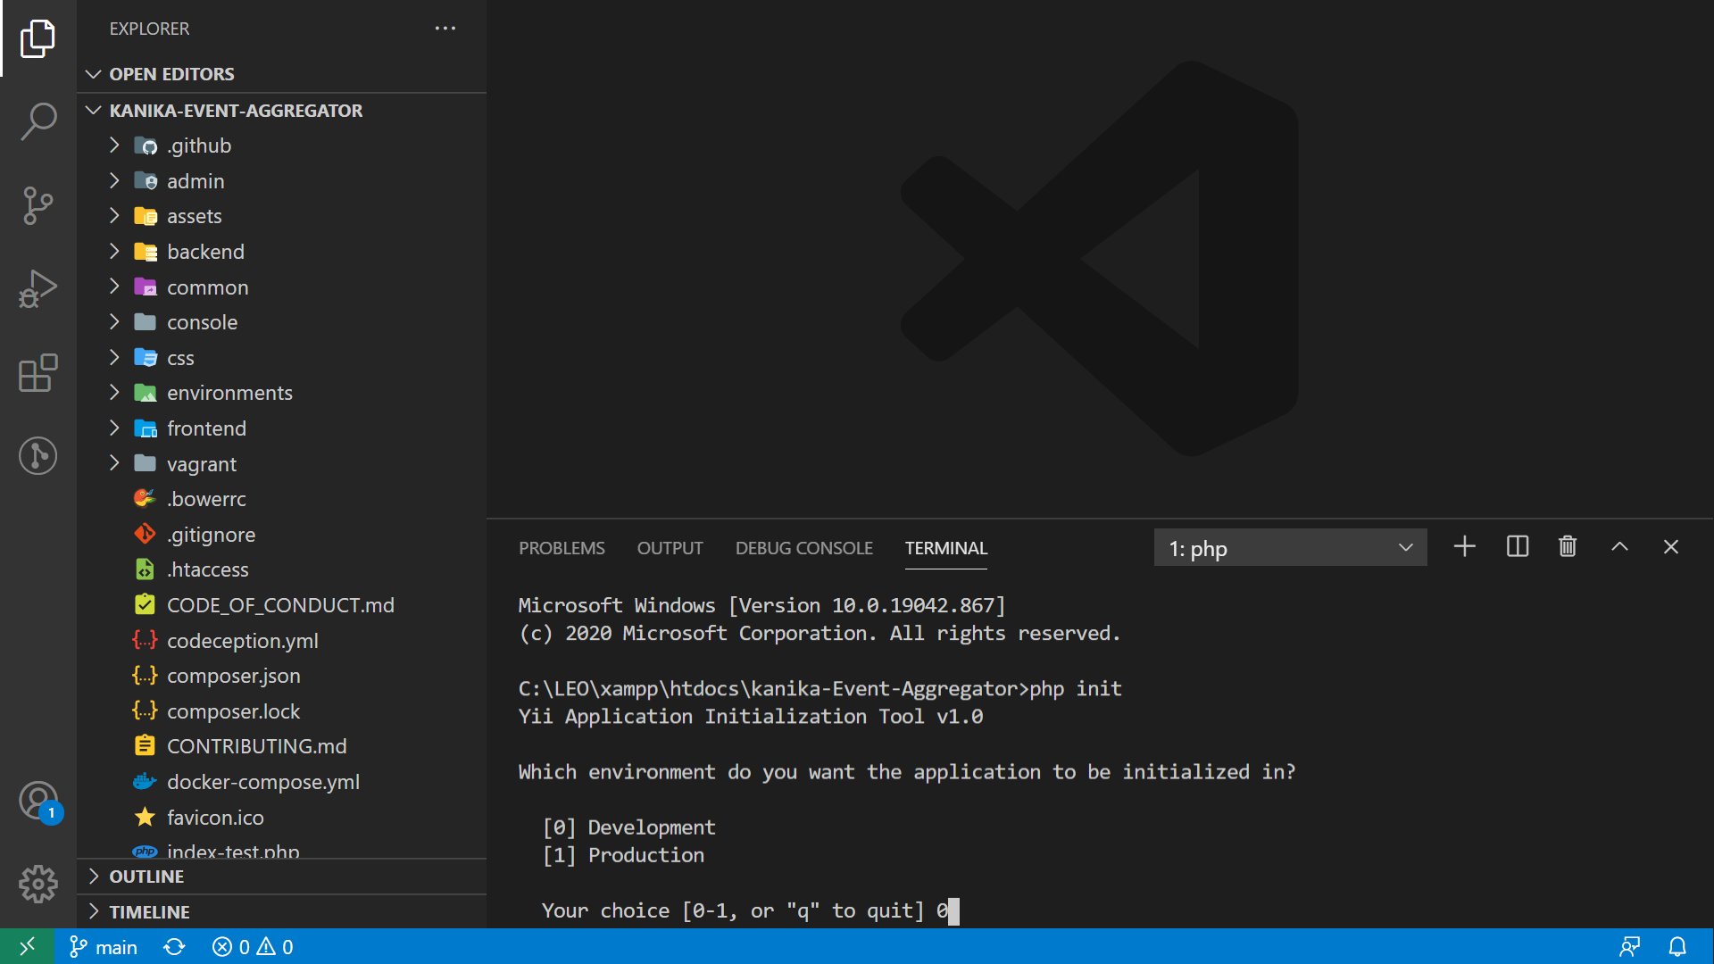Open the Manage gear icon
Viewport: 1714px width, 964px height.
pos(37,884)
